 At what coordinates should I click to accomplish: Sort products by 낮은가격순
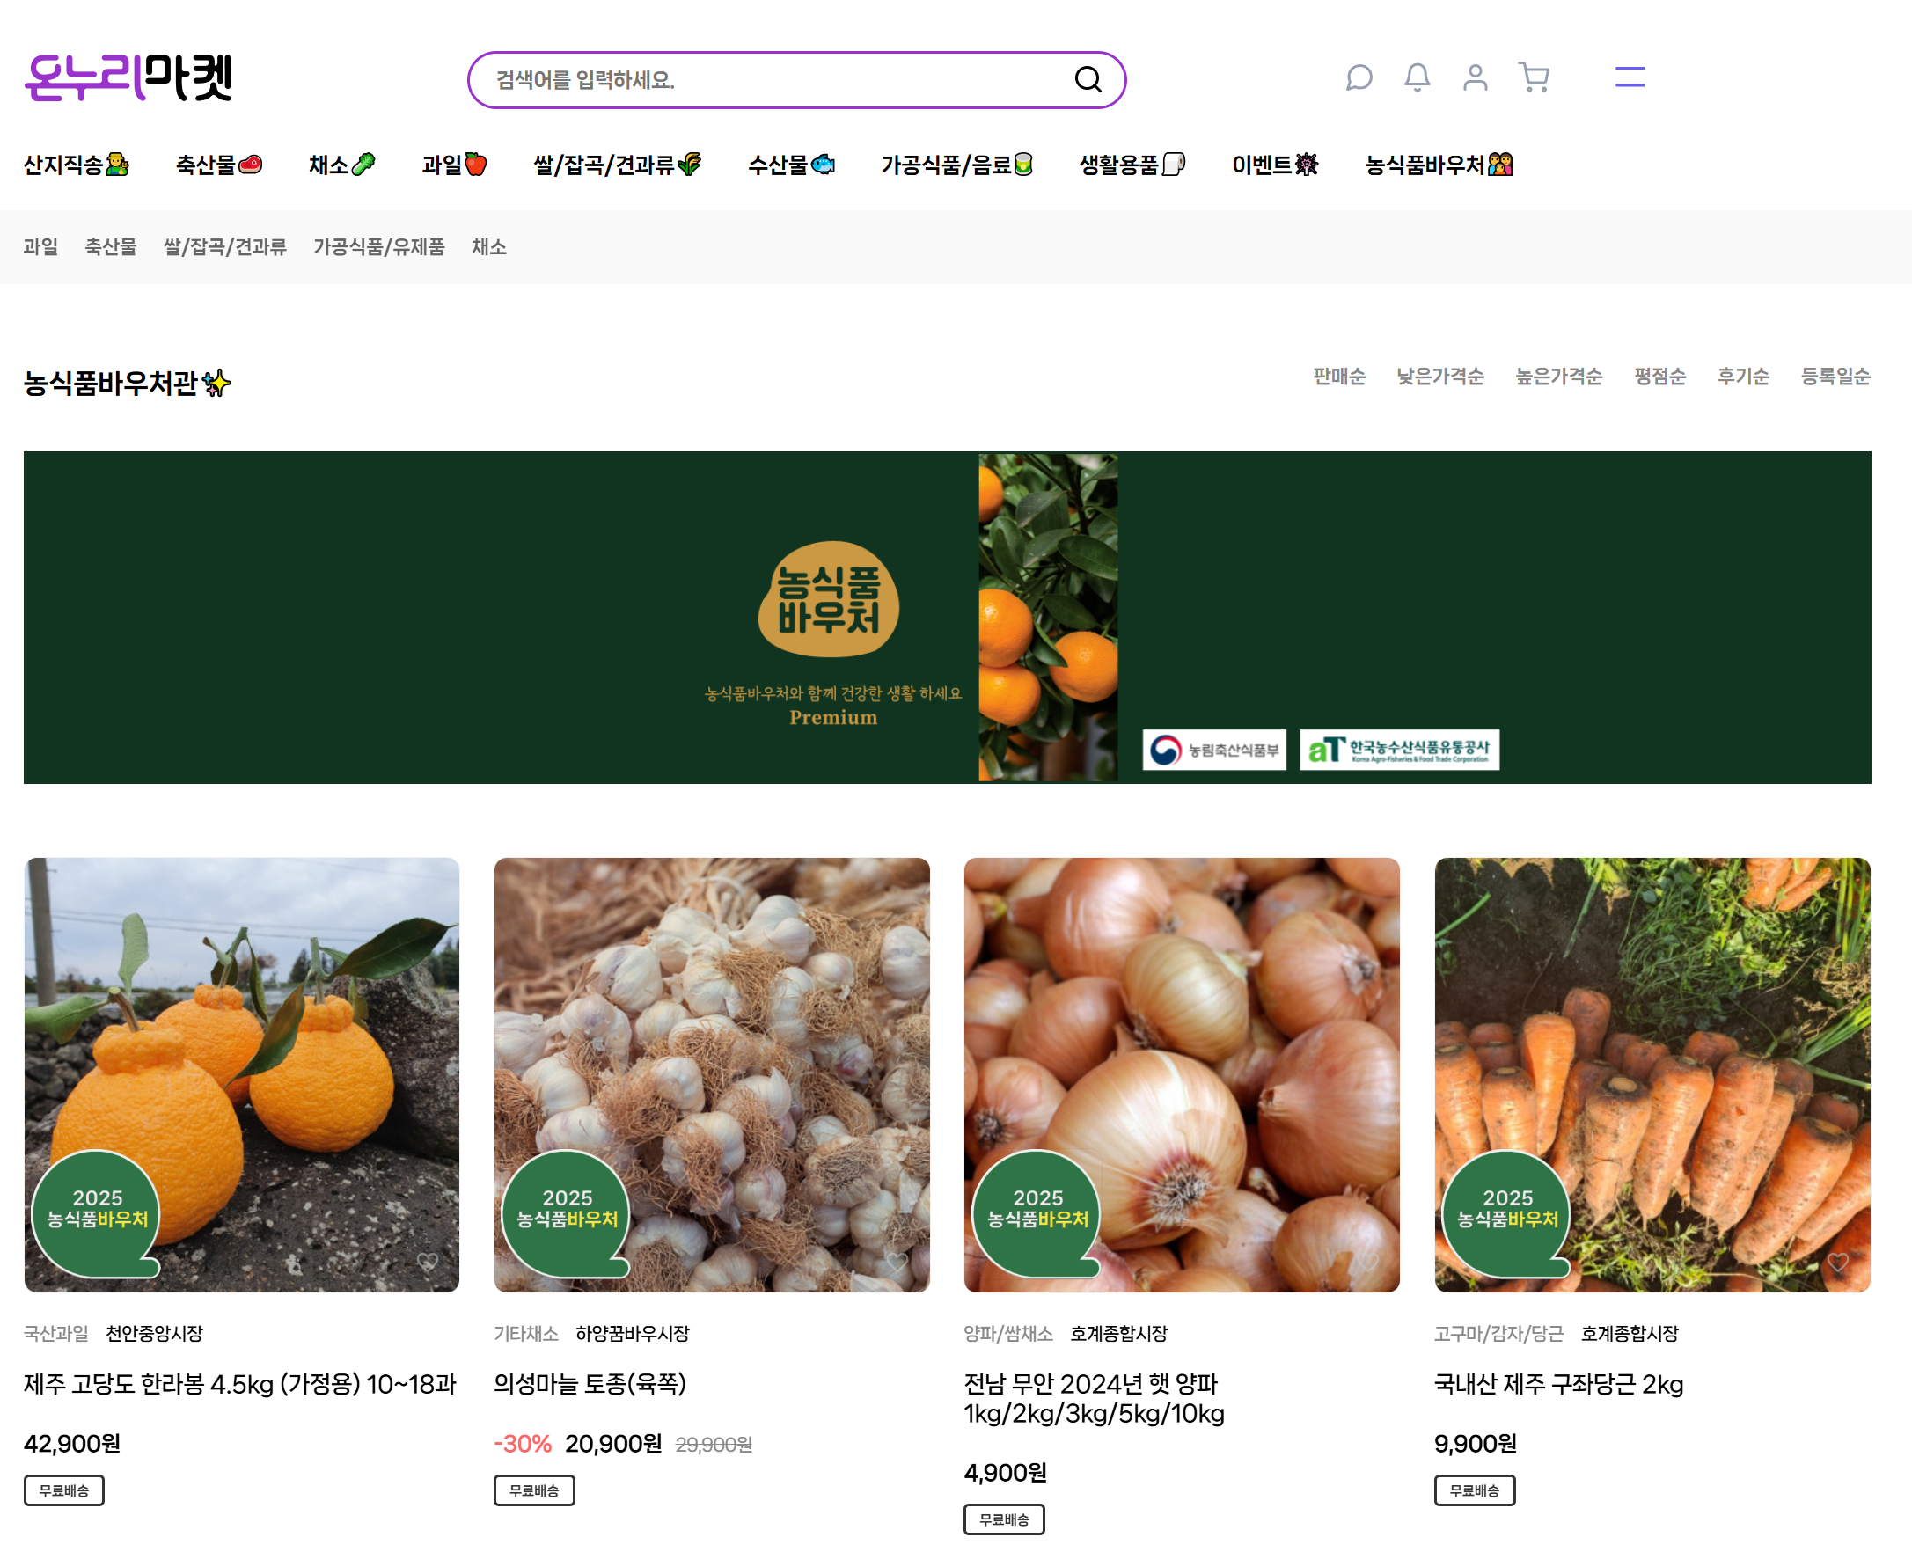pyautogui.click(x=1440, y=377)
